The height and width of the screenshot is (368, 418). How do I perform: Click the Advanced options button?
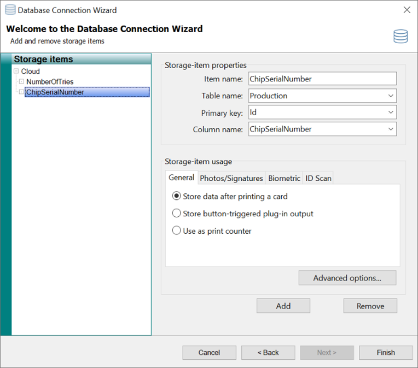[x=347, y=278]
